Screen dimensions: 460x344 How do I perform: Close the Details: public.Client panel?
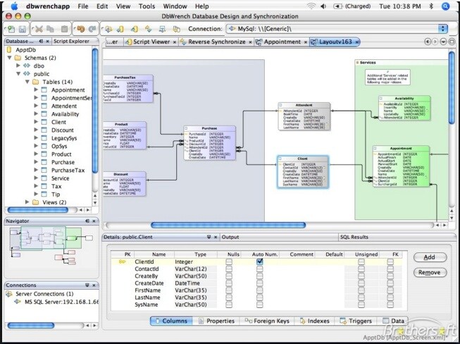[216, 237]
